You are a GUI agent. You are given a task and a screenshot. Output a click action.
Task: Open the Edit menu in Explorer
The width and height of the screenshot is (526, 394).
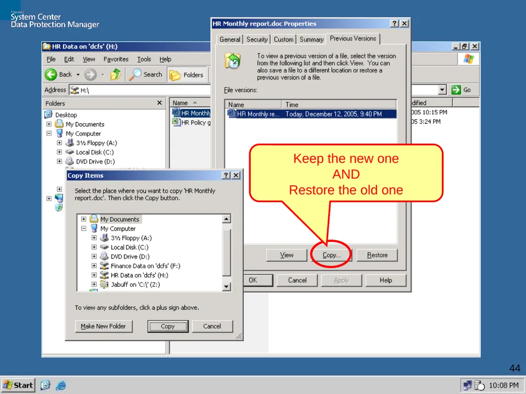click(x=69, y=60)
